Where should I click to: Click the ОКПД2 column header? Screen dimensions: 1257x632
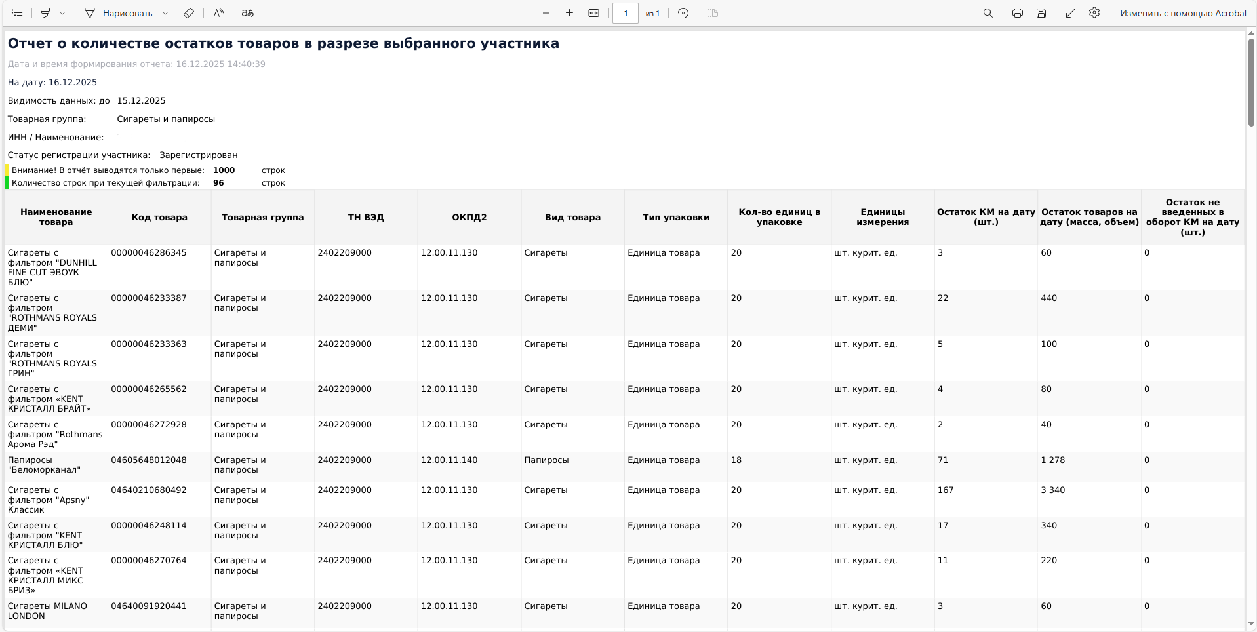(x=469, y=217)
